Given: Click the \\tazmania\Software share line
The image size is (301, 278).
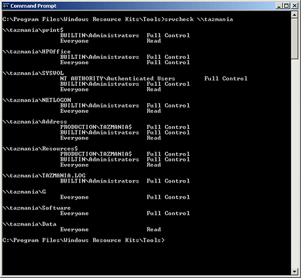Looking at the screenshot, I should [x=37, y=208].
